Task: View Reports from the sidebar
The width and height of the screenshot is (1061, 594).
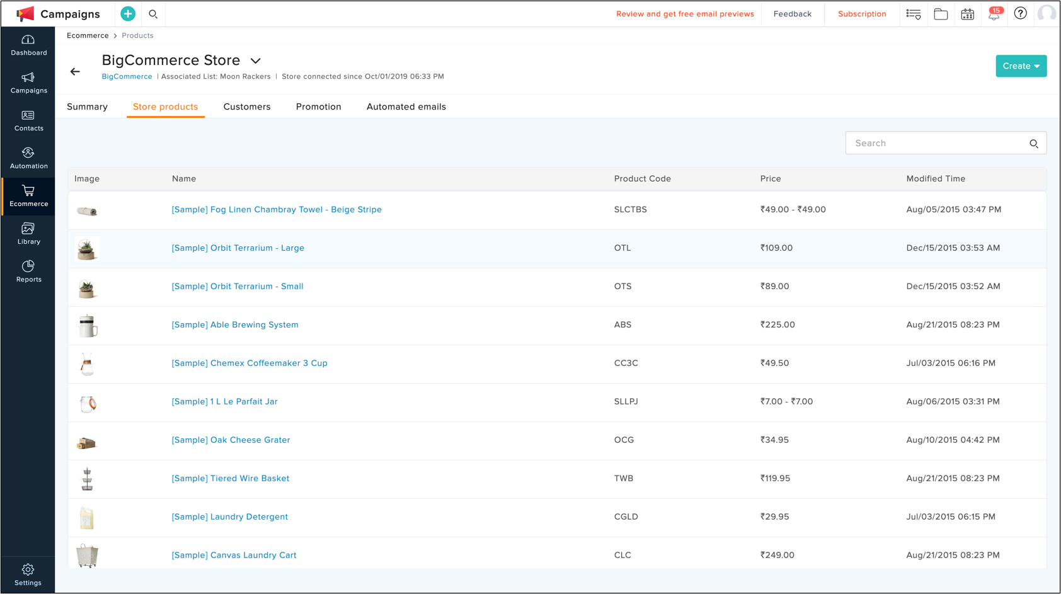Action: pyautogui.click(x=28, y=272)
